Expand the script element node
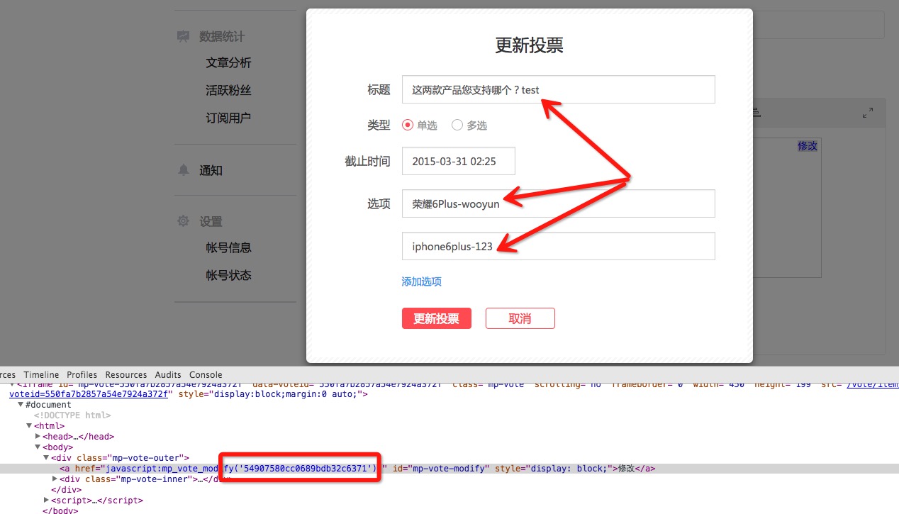The height and width of the screenshot is (514, 899). pos(46,501)
